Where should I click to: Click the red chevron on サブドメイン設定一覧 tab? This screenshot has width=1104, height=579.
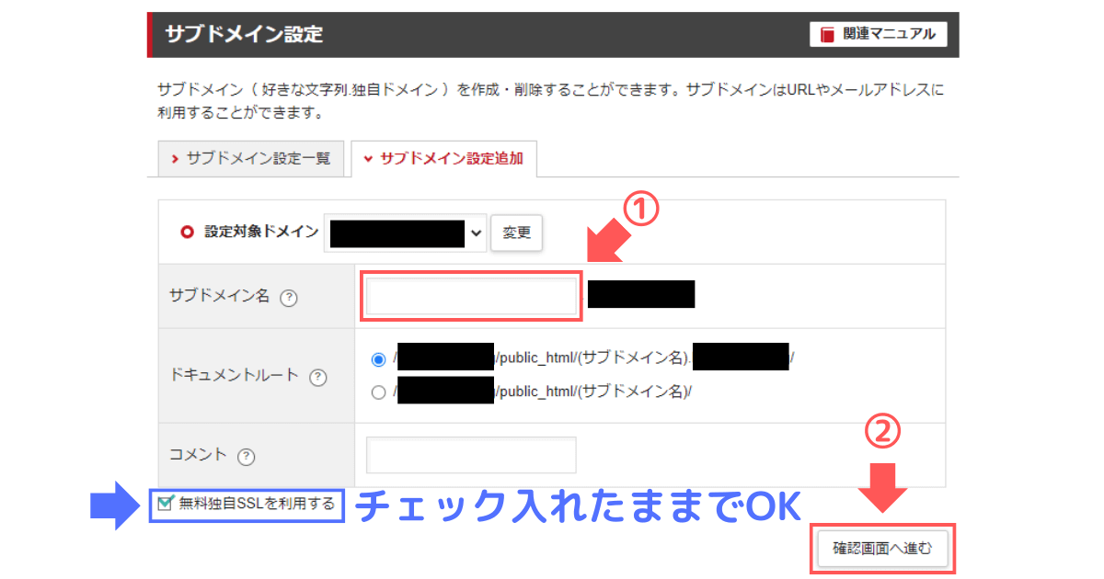[x=173, y=158]
